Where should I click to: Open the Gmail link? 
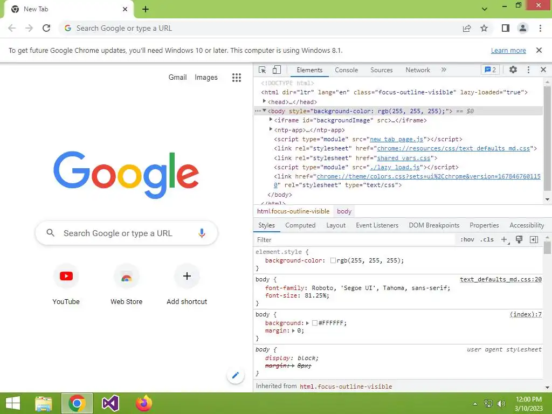pos(177,77)
